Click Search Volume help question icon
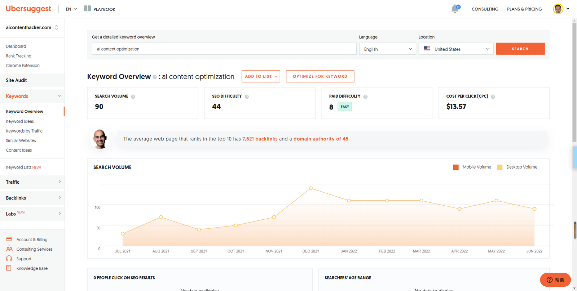The image size is (577, 291). [x=133, y=97]
